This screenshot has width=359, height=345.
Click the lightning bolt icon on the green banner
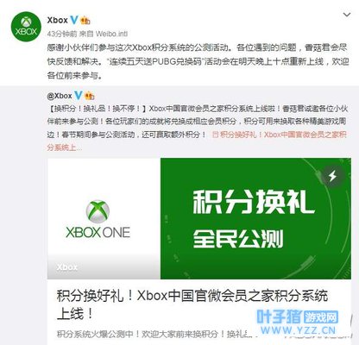pyautogui.click(x=333, y=176)
